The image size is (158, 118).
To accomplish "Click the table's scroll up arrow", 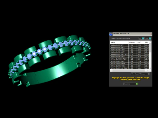I will [150, 42].
